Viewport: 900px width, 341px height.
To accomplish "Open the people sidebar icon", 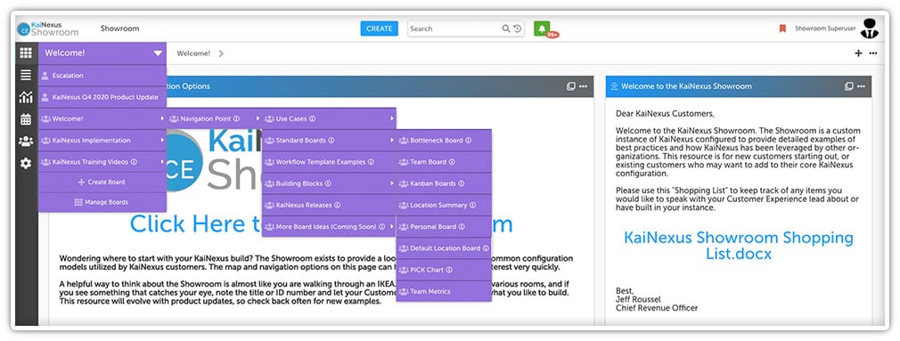I will tap(26, 141).
